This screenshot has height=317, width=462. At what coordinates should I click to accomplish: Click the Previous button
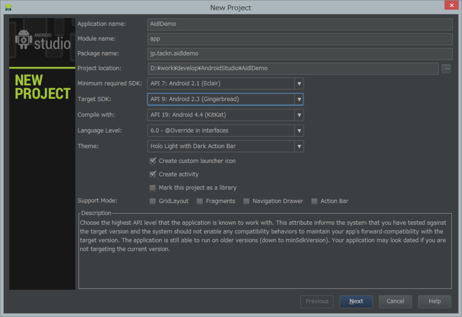(x=316, y=301)
